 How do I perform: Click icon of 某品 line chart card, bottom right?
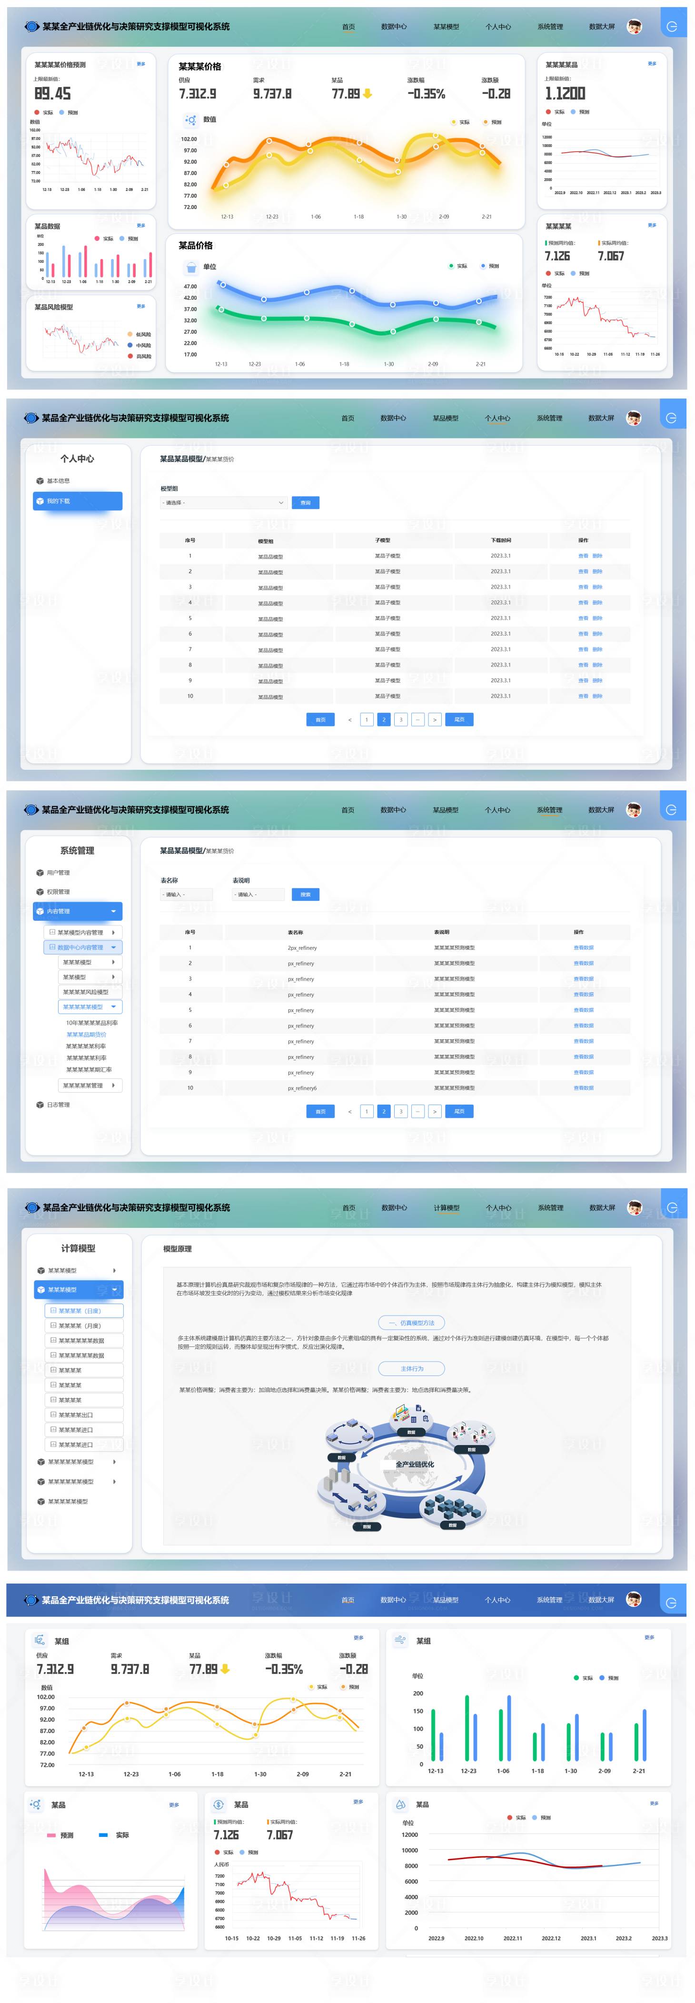pos(401,1804)
